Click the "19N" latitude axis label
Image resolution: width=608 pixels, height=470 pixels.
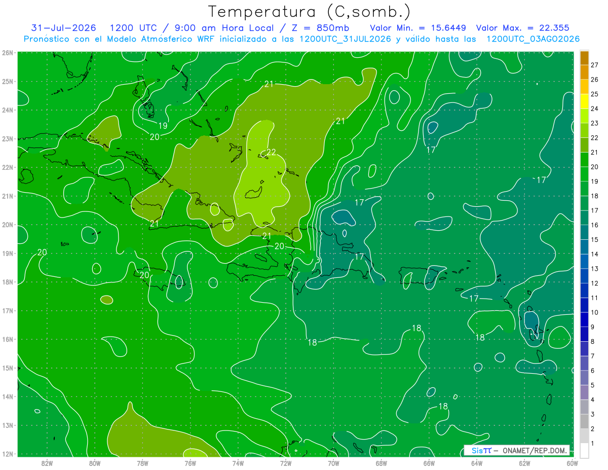point(7,253)
